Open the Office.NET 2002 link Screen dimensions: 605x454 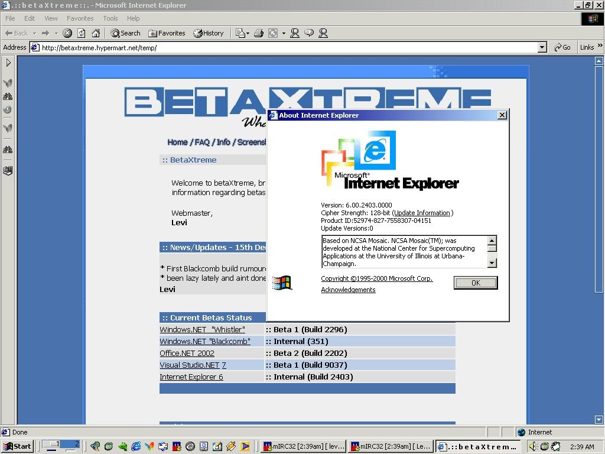point(187,354)
